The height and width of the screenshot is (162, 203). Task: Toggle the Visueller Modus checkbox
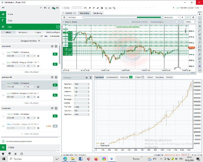pos(63,22)
